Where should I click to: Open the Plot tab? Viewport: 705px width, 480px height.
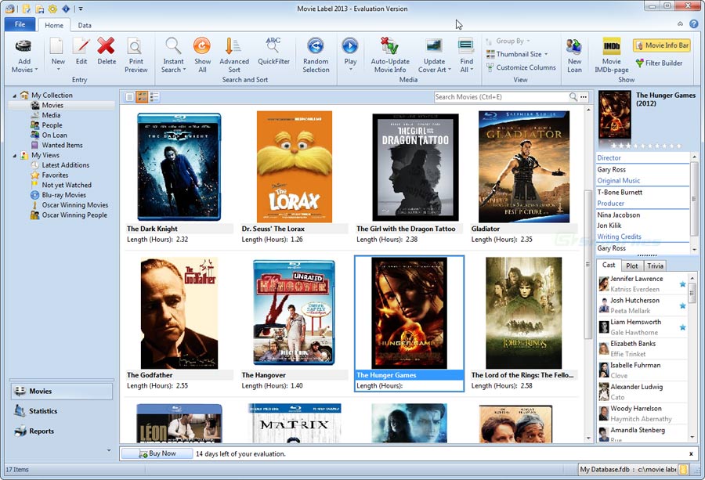[x=632, y=265]
